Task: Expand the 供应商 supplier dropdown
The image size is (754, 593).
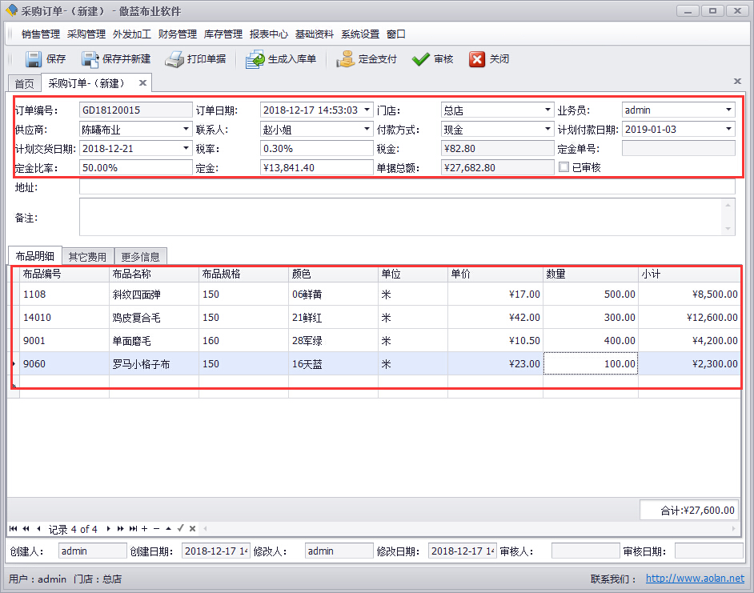Action: 186,129
